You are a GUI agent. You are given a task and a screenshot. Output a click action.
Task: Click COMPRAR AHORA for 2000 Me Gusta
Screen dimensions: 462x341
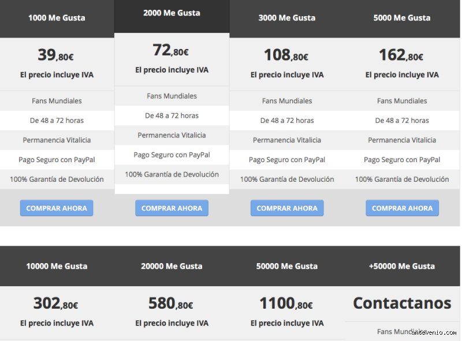(172, 208)
